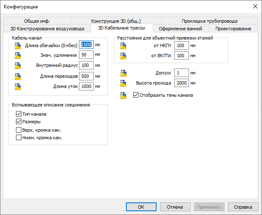The width and height of the screenshot is (262, 215).
Task: Confirm with the OK button
Action: tap(141, 207)
